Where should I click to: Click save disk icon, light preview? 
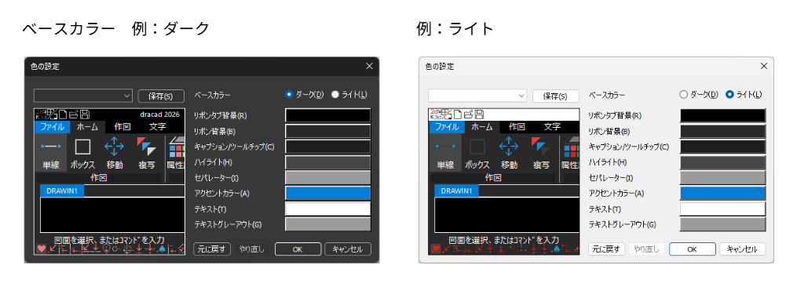(479, 114)
